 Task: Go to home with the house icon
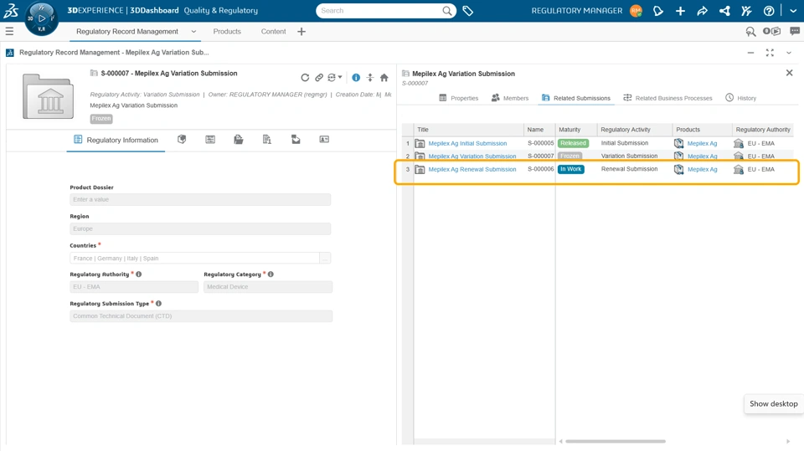coord(384,78)
